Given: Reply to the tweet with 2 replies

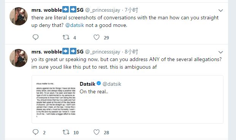Looking at the screenshot, I should pyautogui.click(x=35, y=132).
